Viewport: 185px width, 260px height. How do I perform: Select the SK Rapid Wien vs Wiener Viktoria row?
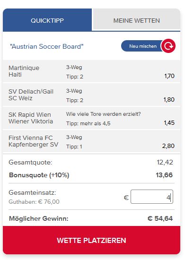[91, 118]
